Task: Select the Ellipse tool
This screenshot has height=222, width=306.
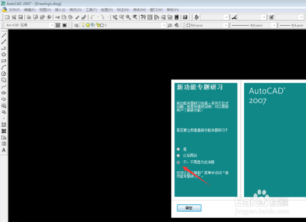Action: pyautogui.click(x=4, y=93)
